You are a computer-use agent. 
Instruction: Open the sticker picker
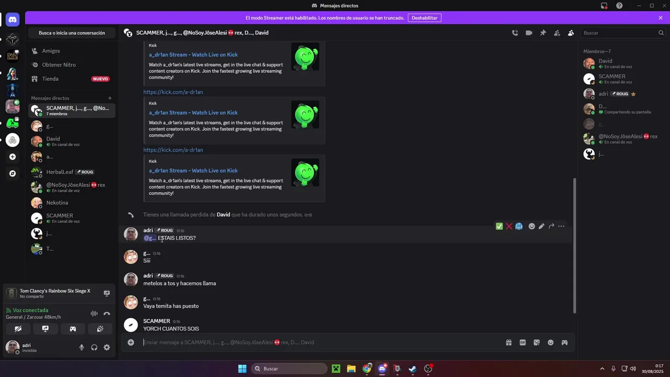click(537, 342)
